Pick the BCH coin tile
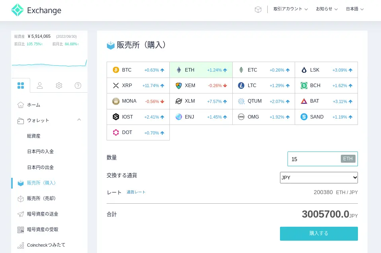Image resolution: width=381 pixels, height=253 pixels. (x=327, y=86)
